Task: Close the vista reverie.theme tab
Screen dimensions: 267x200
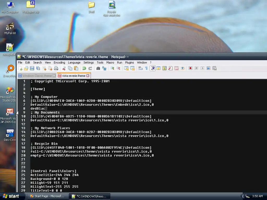Action: pos(88,76)
